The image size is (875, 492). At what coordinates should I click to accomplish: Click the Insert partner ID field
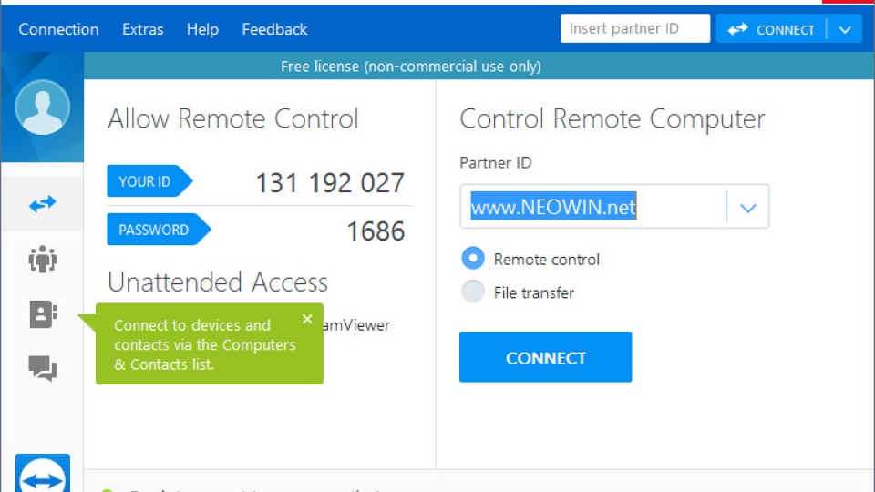634,28
